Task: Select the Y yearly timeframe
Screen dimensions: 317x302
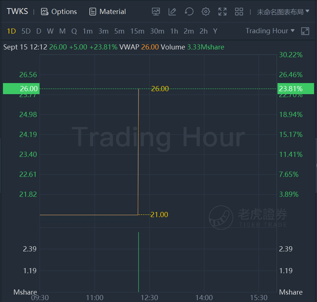Action: (x=215, y=31)
